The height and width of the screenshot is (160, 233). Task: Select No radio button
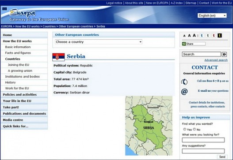[x=195, y=129]
